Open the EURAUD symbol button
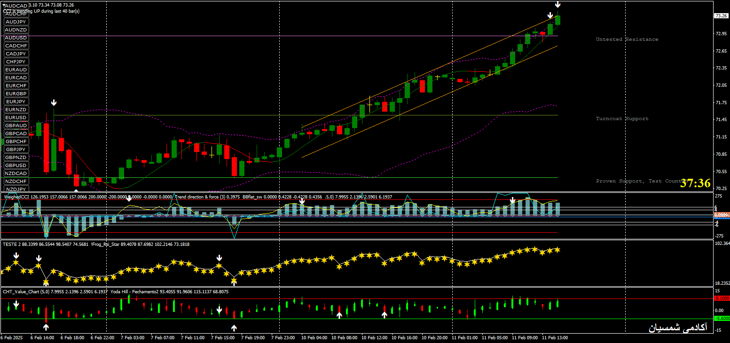Image resolution: width=730 pixels, height=343 pixels. click(x=16, y=69)
